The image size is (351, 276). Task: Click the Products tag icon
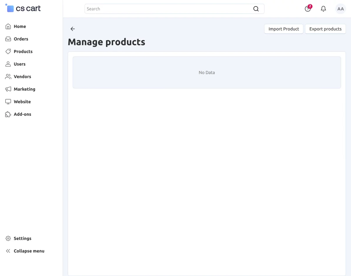(8, 52)
